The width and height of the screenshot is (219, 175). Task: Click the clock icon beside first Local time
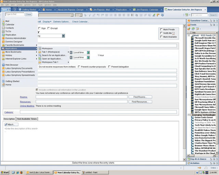tap(71, 53)
